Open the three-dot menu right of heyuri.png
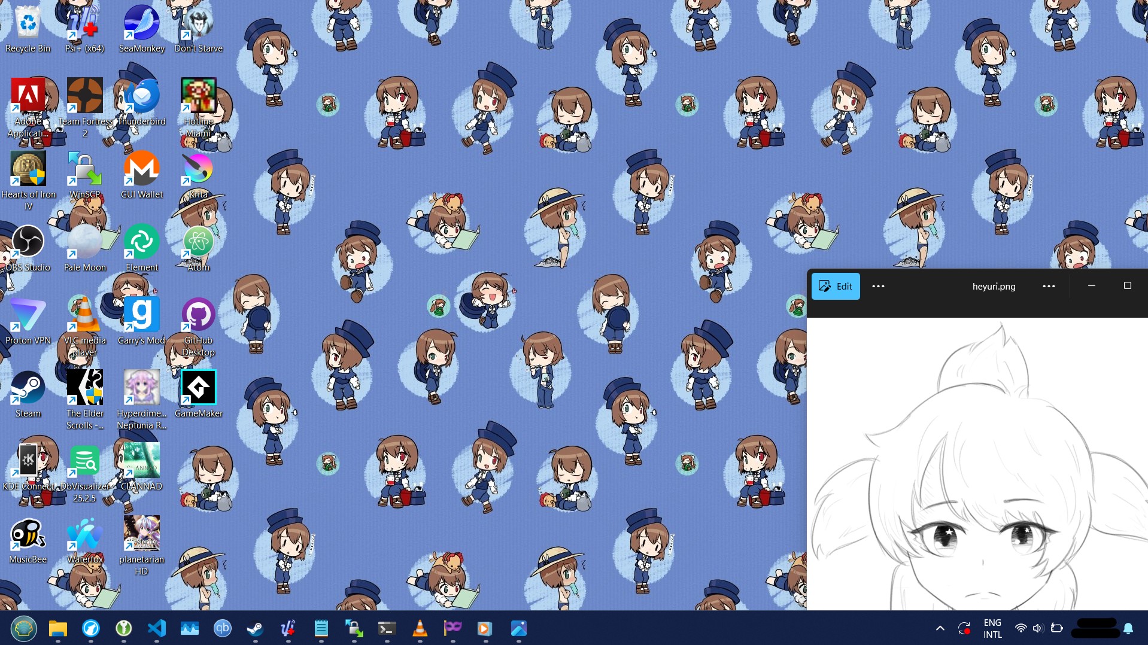The width and height of the screenshot is (1148, 645). coord(1049,287)
